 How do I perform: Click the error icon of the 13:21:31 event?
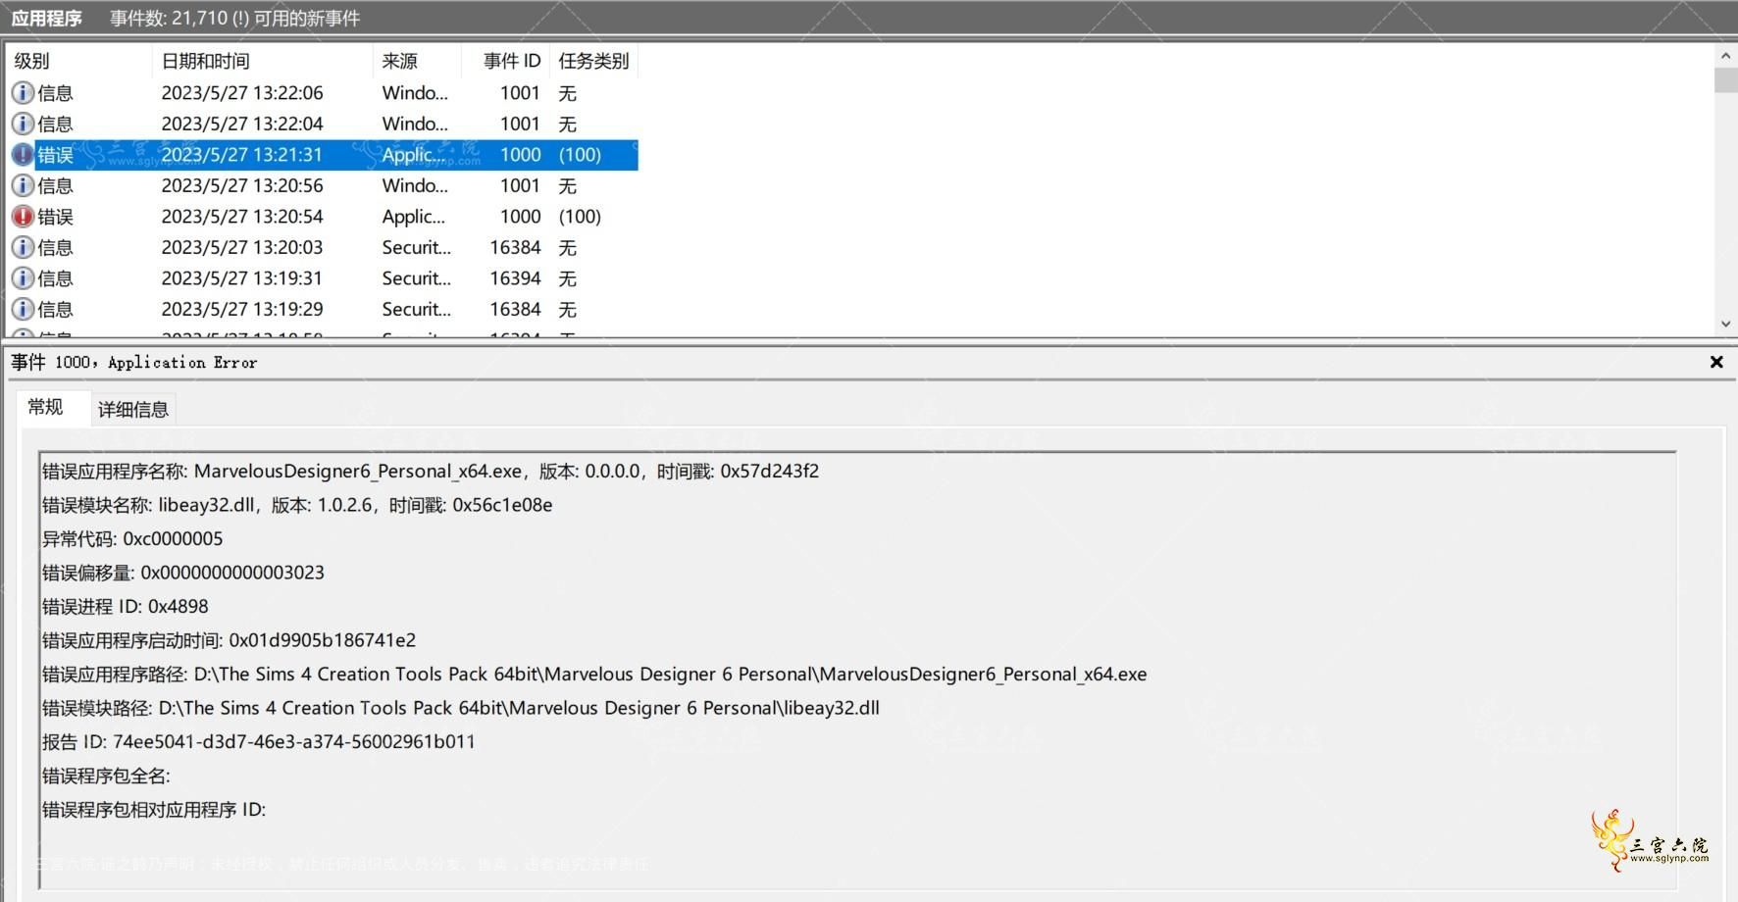[x=23, y=155]
